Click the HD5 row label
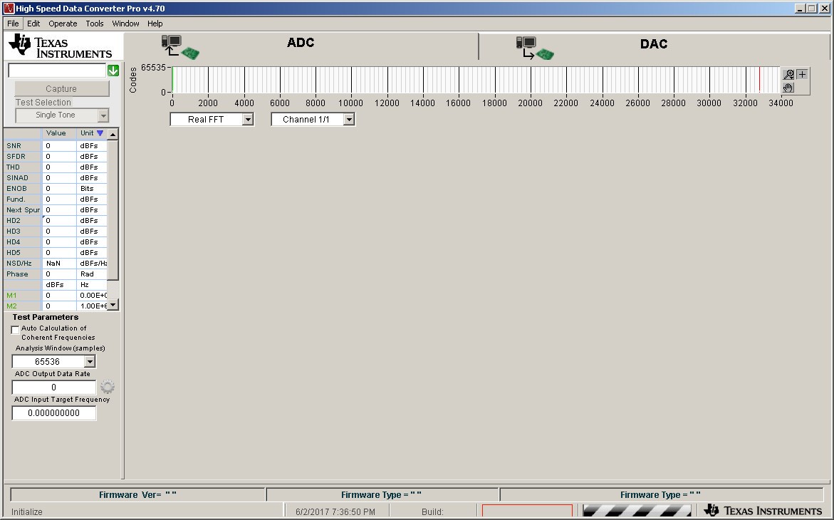The width and height of the screenshot is (834, 520). [x=23, y=252]
